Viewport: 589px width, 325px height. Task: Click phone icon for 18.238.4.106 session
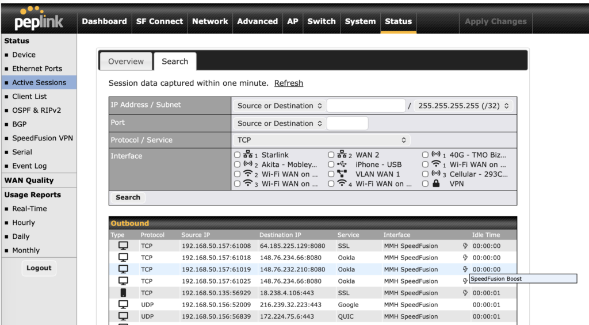coord(123,292)
